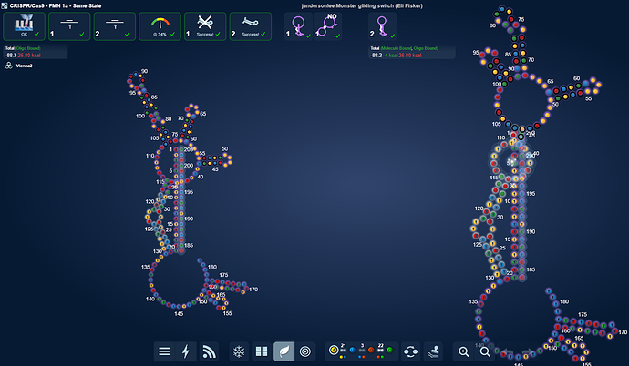Open the hamburger main menu
Viewport: 629px width, 366px height.
(164, 351)
